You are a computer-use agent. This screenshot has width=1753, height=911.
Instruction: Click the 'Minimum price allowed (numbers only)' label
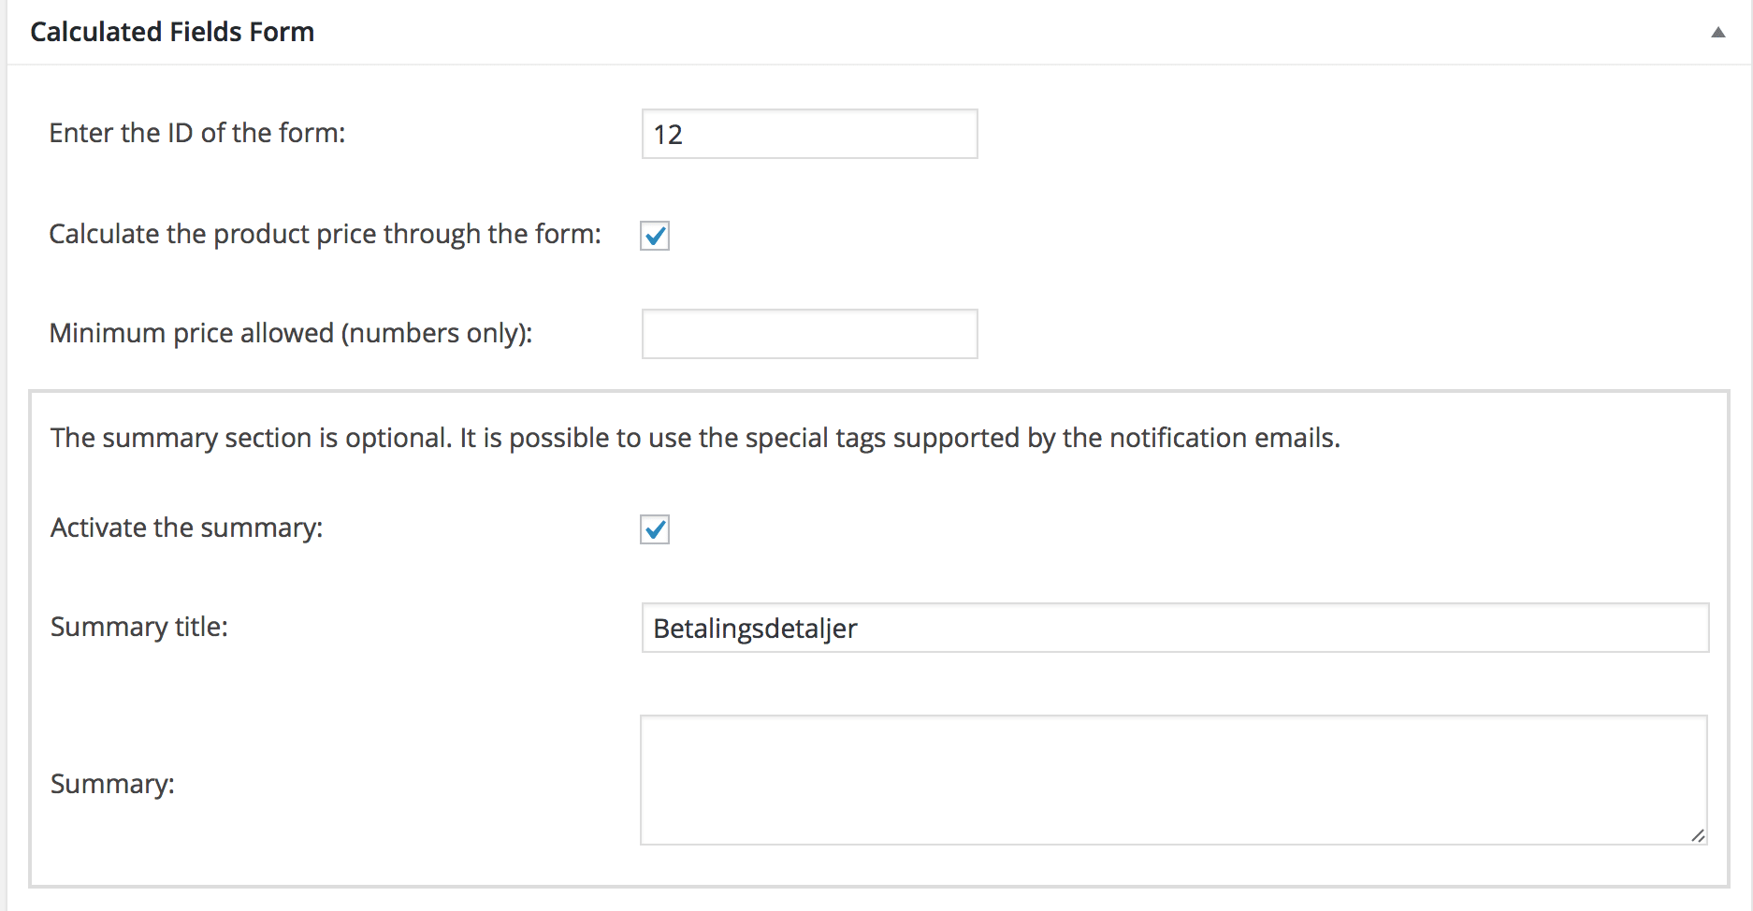pos(291,333)
